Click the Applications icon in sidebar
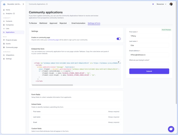The width and height of the screenshot is (178, 135). (x=4, y=32)
